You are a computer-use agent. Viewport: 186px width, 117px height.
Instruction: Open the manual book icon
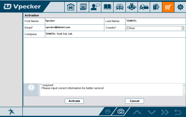pos(107,7)
